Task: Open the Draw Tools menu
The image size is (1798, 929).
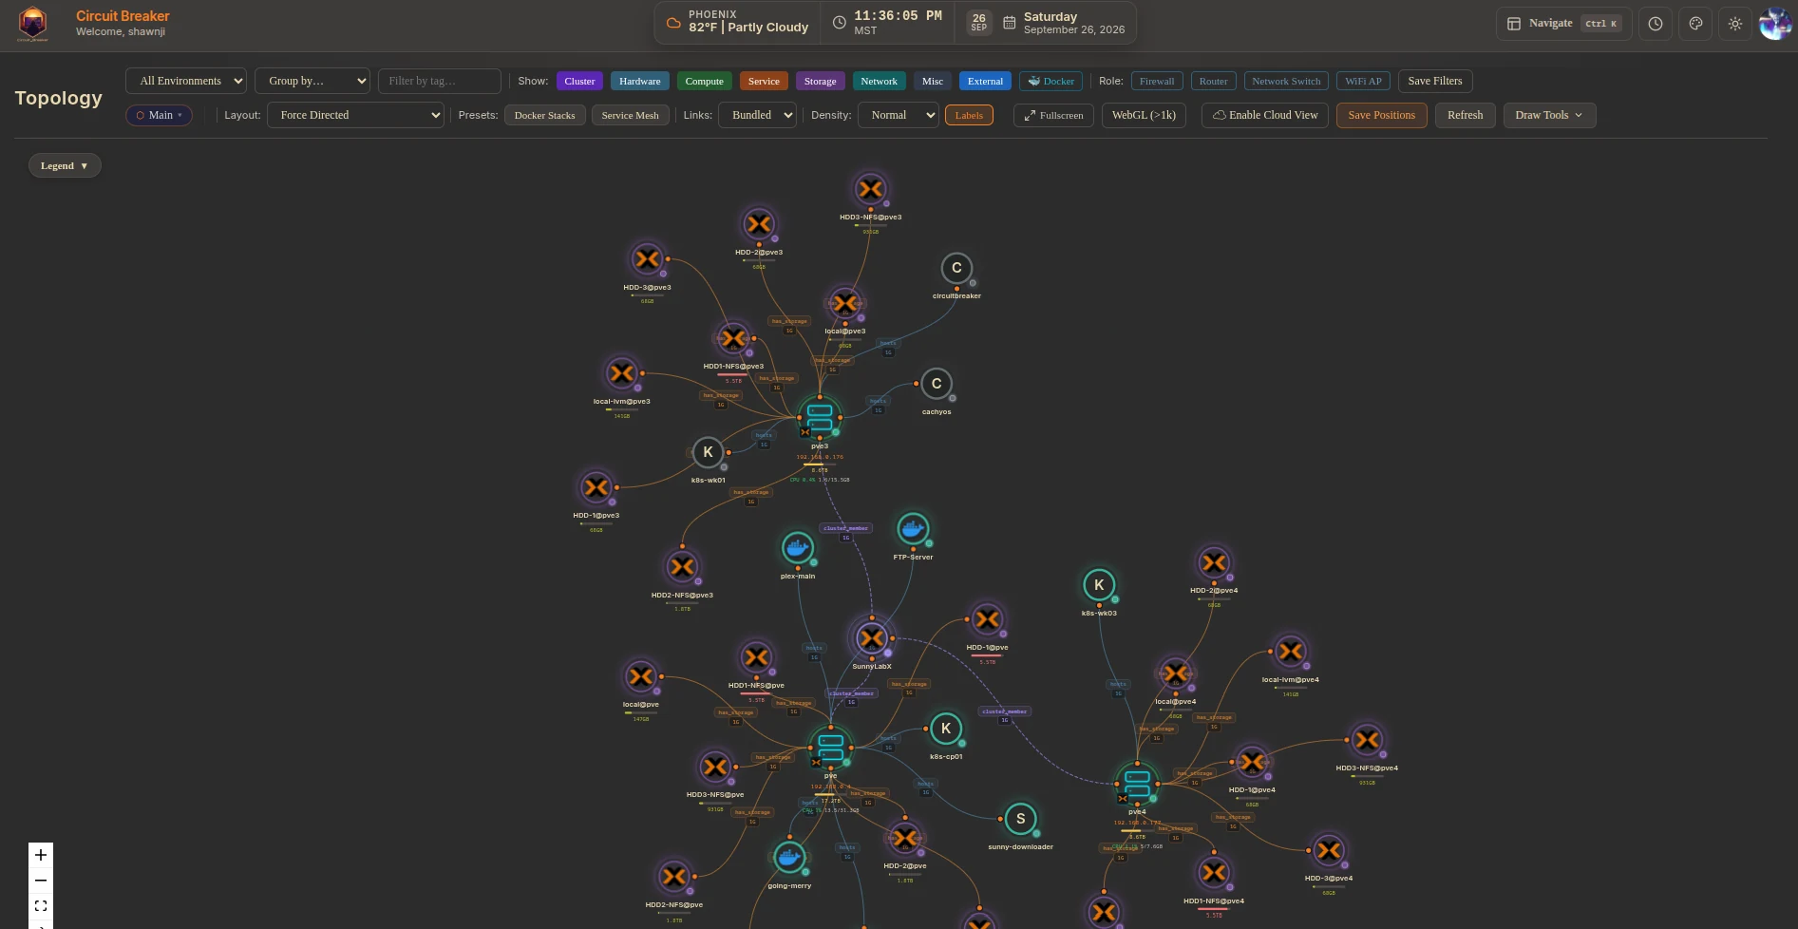Action: [x=1549, y=115]
